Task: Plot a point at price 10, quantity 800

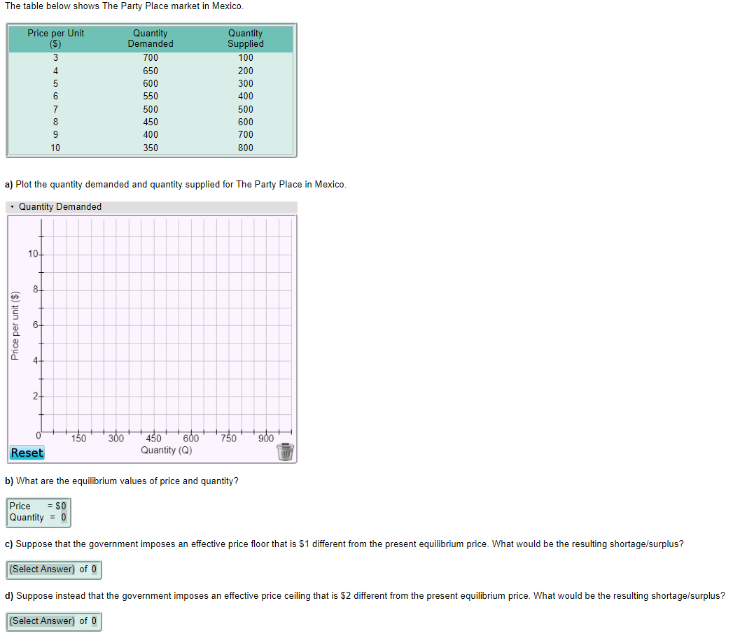Action: pos(240,255)
